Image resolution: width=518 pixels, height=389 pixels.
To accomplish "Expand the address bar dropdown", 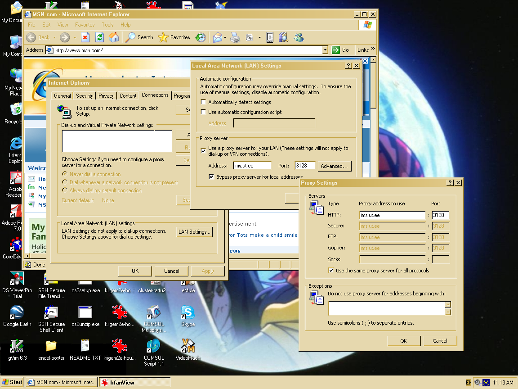I will [x=325, y=50].
